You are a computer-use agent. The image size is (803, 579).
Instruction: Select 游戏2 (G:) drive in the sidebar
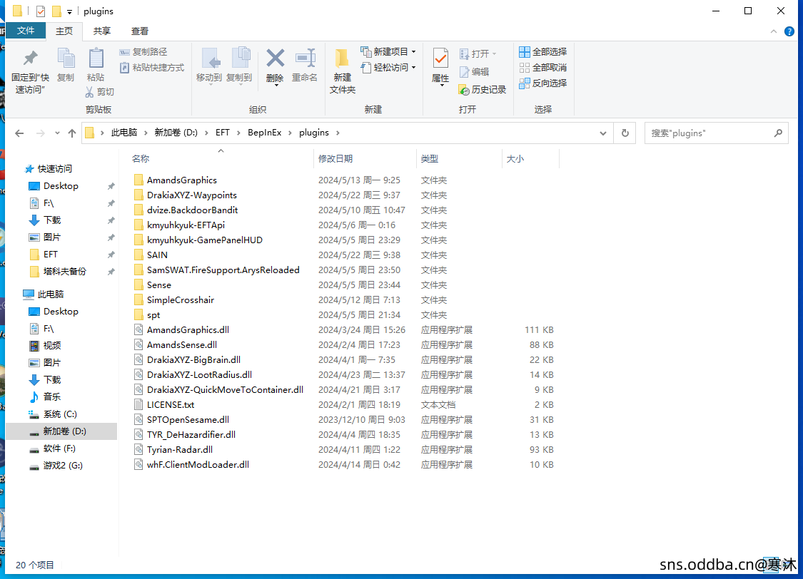click(63, 466)
